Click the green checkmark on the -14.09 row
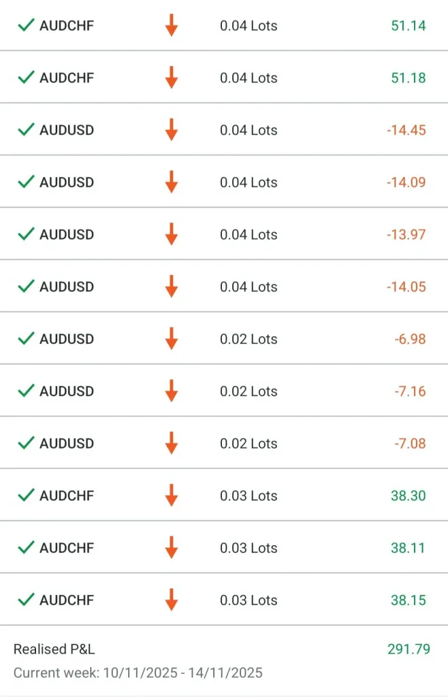The width and height of the screenshot is (448, 697). tap(26, 182)
